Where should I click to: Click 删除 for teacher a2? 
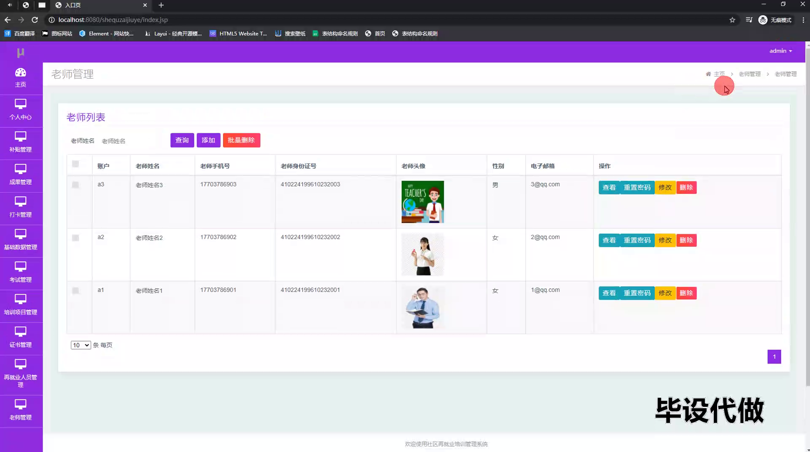[686, 240]
